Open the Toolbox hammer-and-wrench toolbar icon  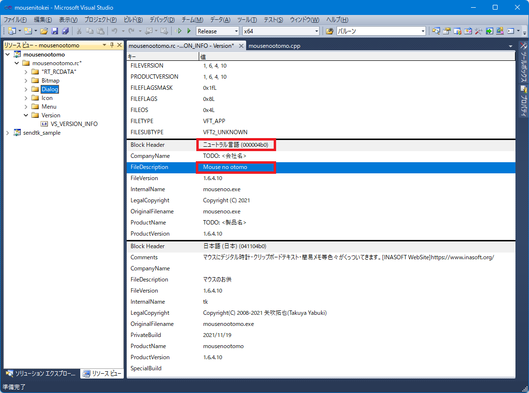pyautogui.click(x=478, y=31)
